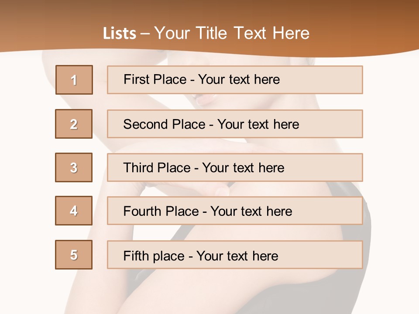The height and width of the screenshot is (314, 419).
Task: Click the number 5 square
Action: click(74, 255)
